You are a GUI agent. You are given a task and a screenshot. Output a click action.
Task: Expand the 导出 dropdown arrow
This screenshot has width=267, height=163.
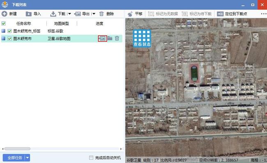[x=94, y=14]
